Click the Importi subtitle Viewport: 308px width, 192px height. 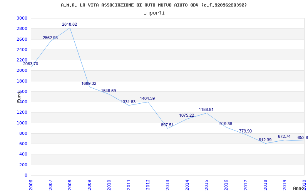[x=154, y=13]
